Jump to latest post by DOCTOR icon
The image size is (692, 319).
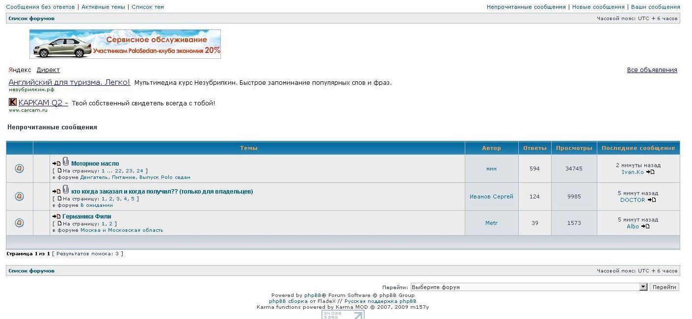(652, 200)
